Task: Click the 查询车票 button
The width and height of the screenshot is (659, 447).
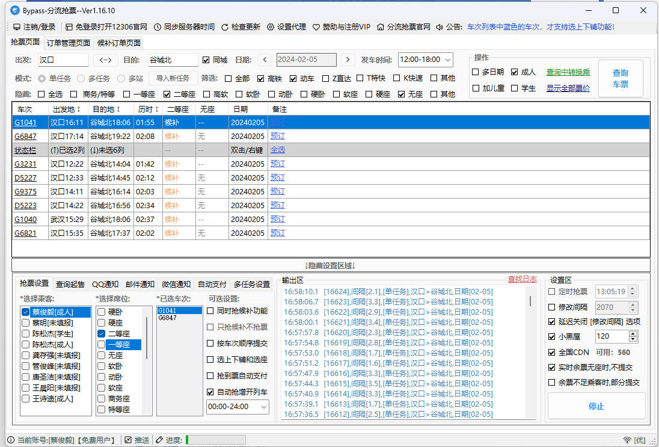Action: (621, 79)
